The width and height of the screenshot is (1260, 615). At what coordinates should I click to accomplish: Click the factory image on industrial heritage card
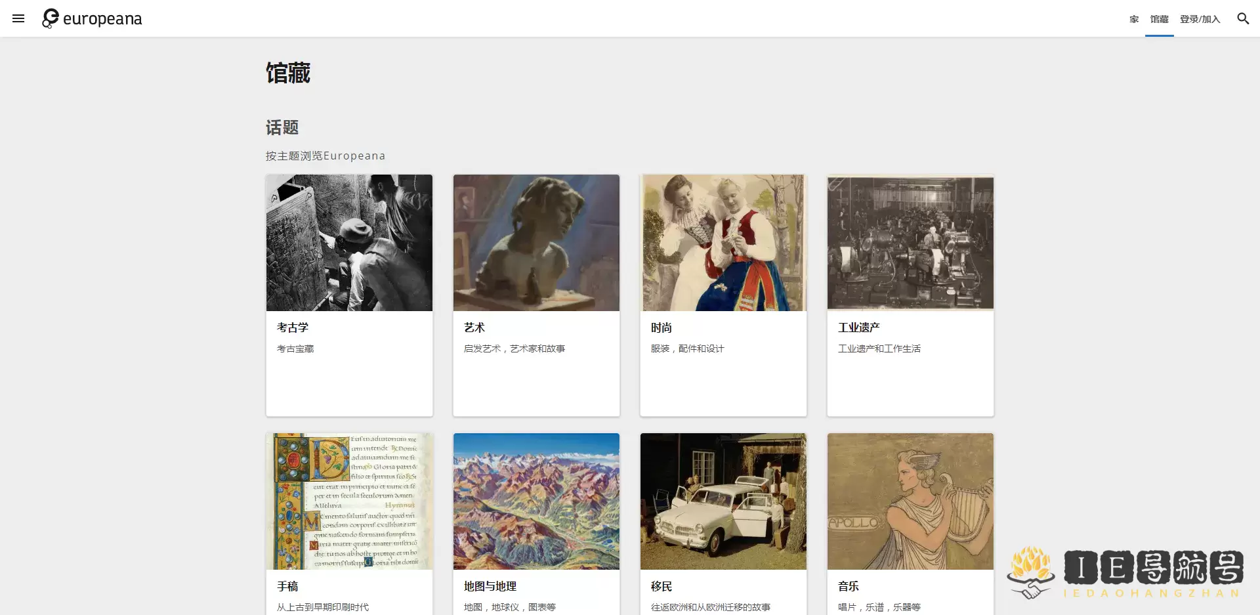click(x=910, y=242)
